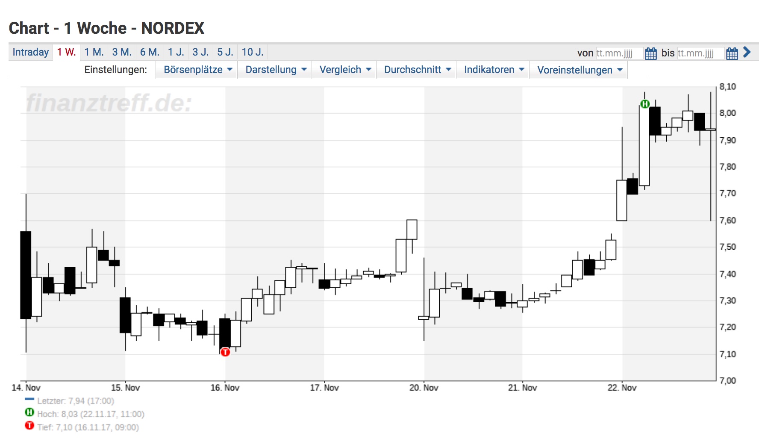Select the 3 M. timeframe tab
759x448 pixels.
(x=122, y=52)
